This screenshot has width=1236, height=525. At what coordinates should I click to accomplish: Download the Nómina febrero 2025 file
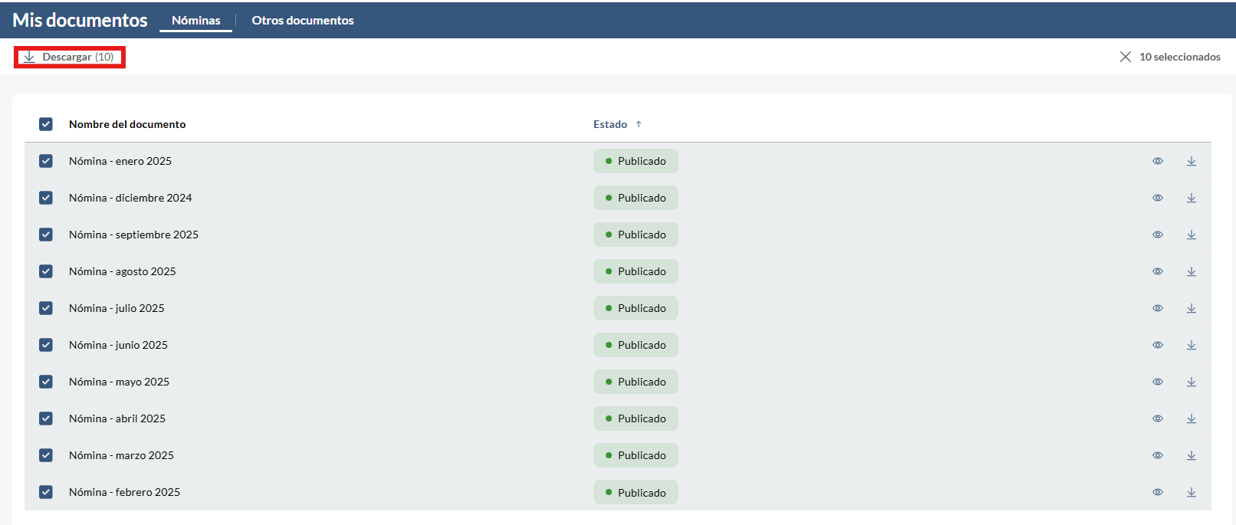(1192, 492)
